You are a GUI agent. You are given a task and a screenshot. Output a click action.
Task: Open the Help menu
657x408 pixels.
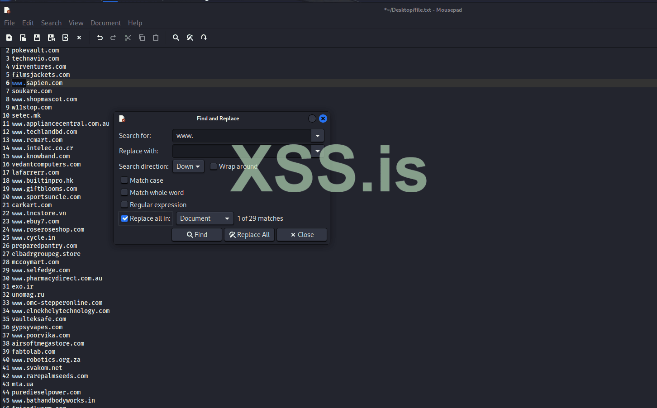[135, 23]
